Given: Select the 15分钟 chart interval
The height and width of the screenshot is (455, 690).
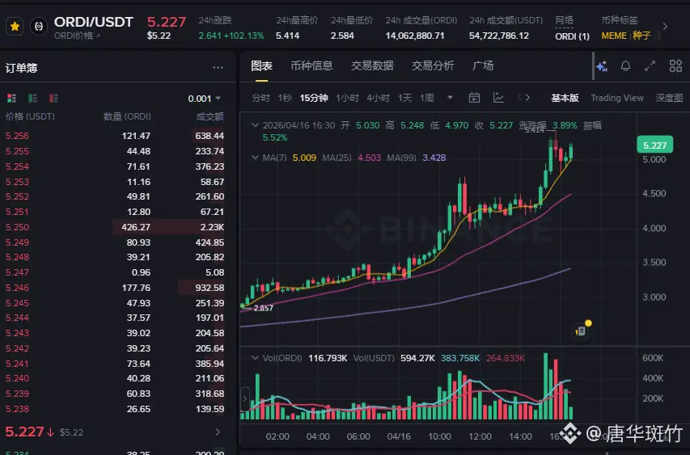Looking at the screenshot, I should (314, 98).
